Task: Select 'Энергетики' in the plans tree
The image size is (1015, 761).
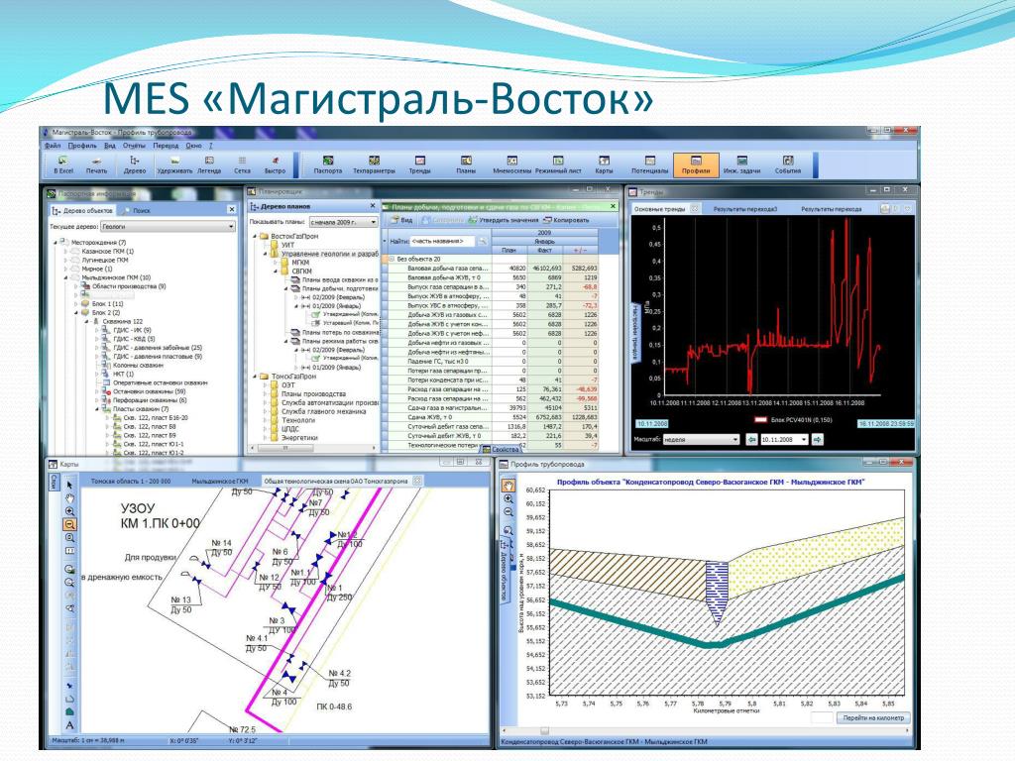Action: [299, 437]
